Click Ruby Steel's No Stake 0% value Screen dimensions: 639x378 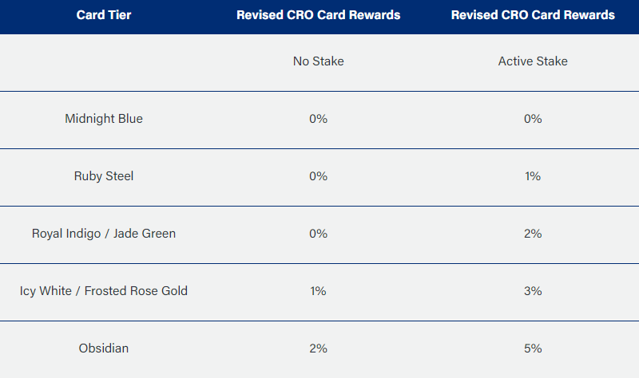click(318, 176)
